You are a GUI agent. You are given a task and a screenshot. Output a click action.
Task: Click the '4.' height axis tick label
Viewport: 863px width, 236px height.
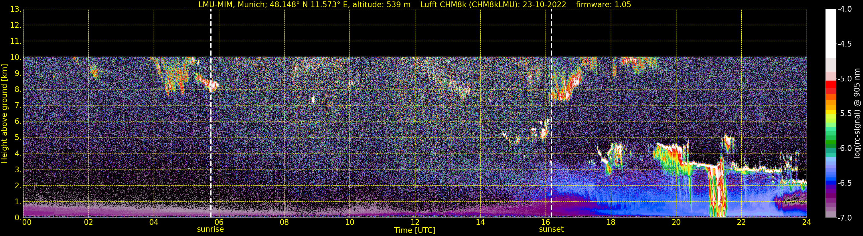[x=17, y=153]
